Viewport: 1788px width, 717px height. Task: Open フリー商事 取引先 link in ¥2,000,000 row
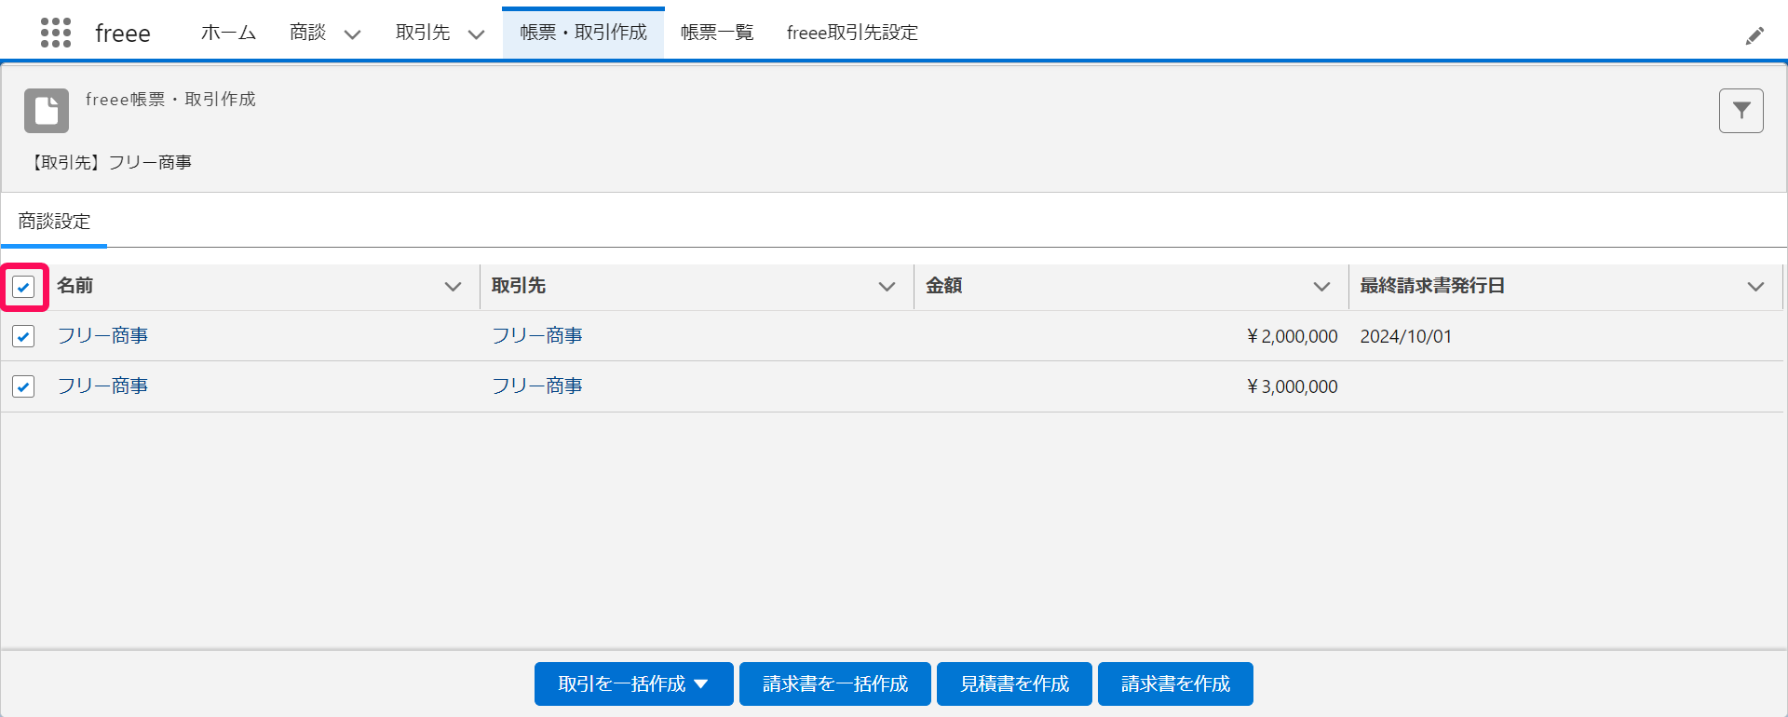(537, 336)
